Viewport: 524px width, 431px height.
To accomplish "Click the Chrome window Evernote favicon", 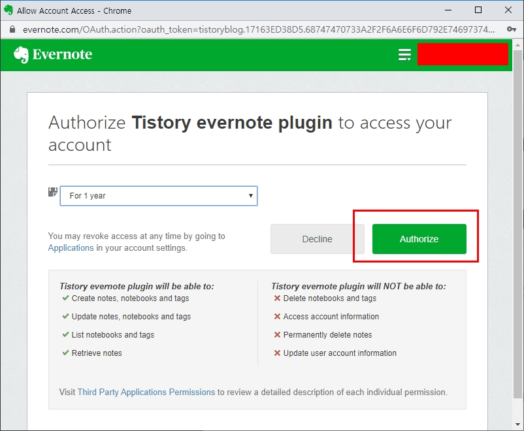I will (x=8, y=10).
